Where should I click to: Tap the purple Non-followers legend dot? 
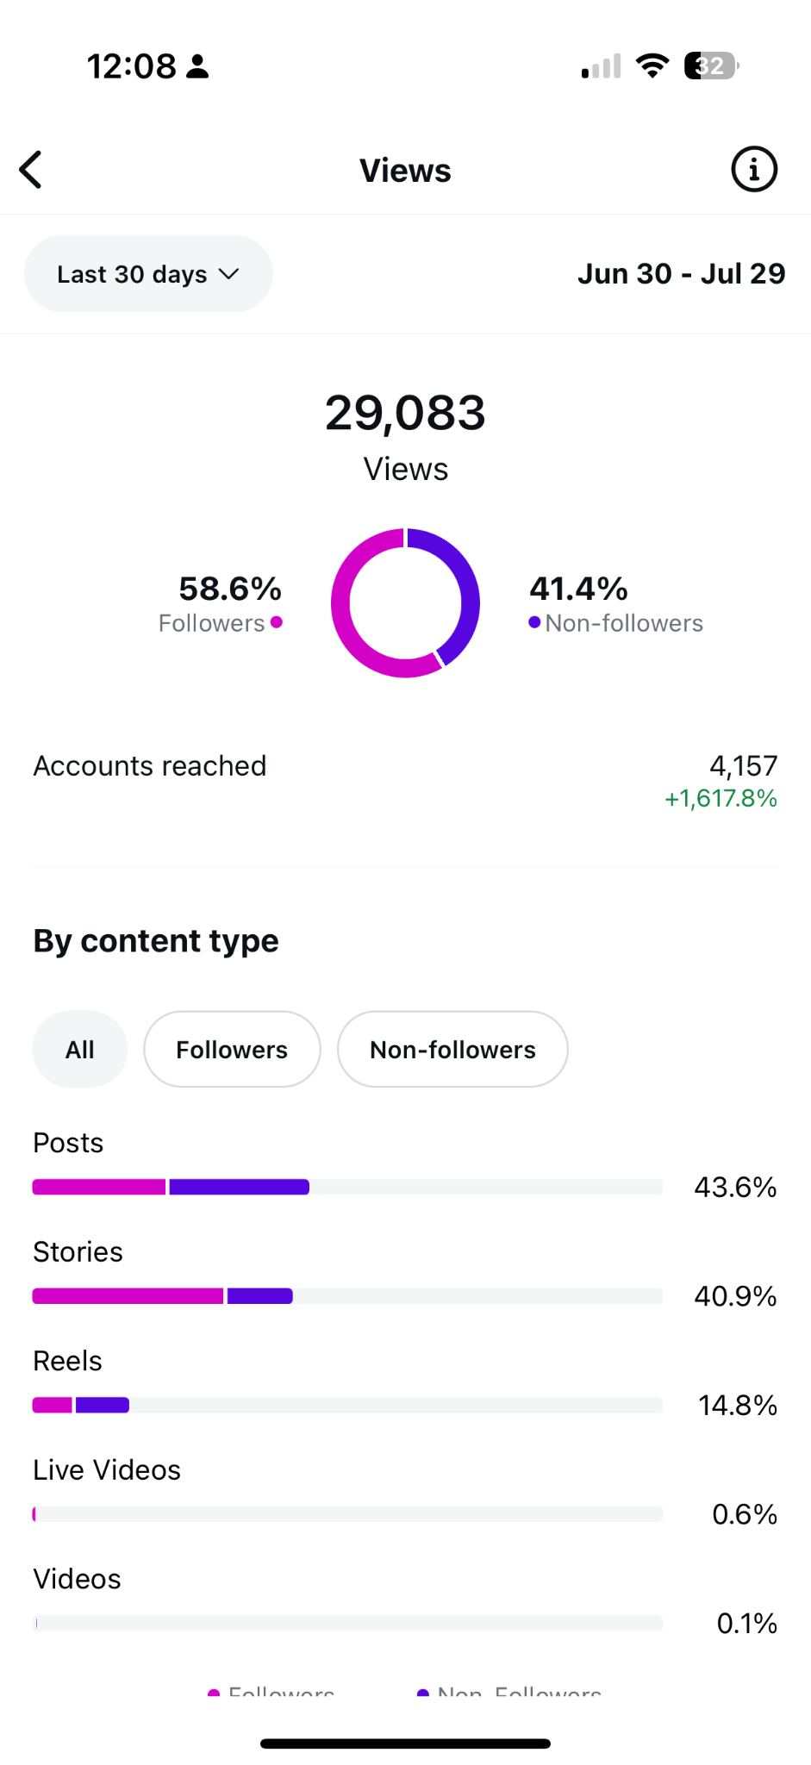tap(534, 622)
